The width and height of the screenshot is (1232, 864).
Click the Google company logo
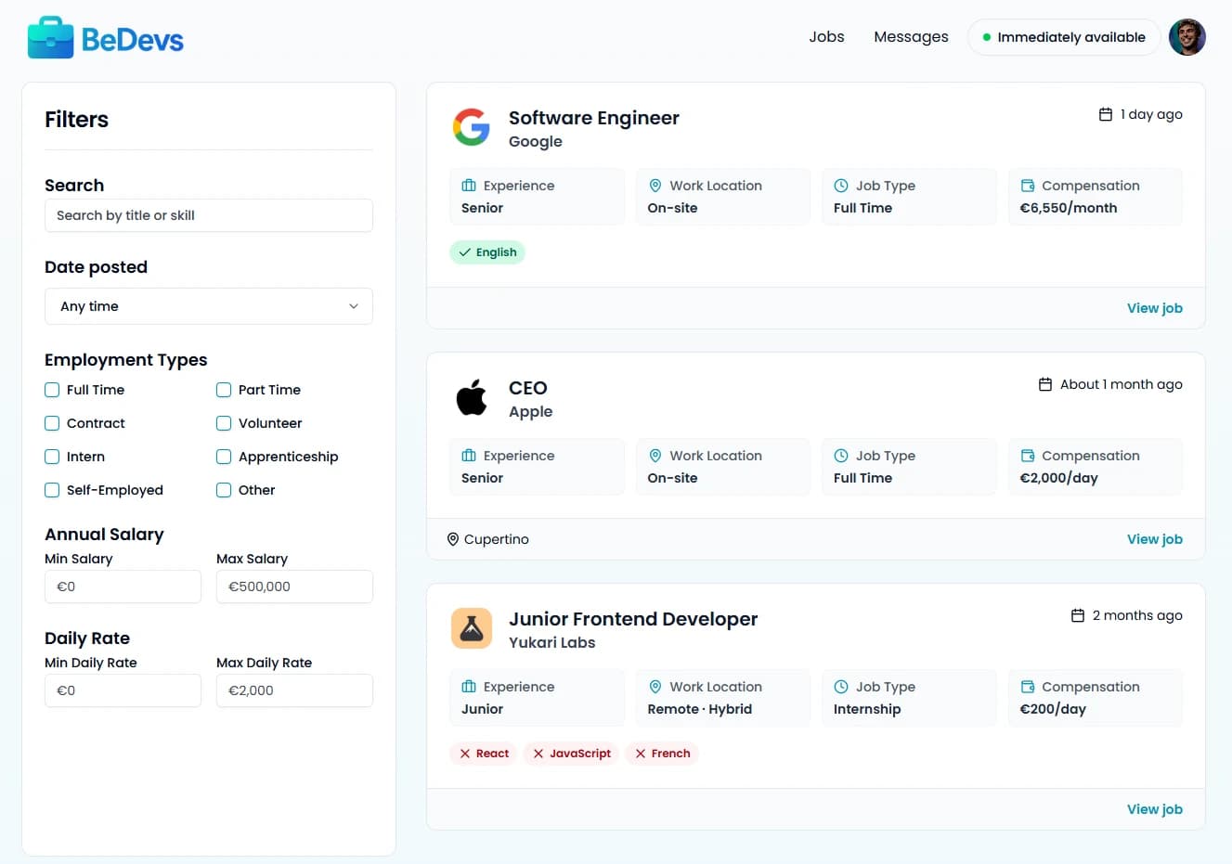(x=472, y=127)
